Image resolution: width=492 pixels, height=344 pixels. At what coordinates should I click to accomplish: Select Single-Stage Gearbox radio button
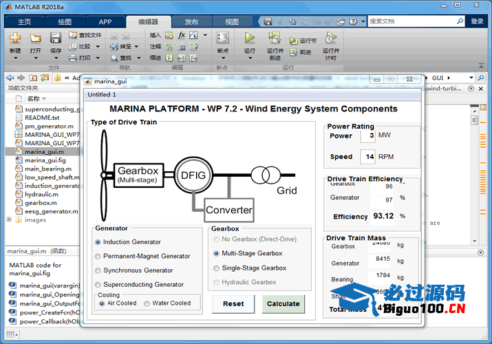coord(216,268)
